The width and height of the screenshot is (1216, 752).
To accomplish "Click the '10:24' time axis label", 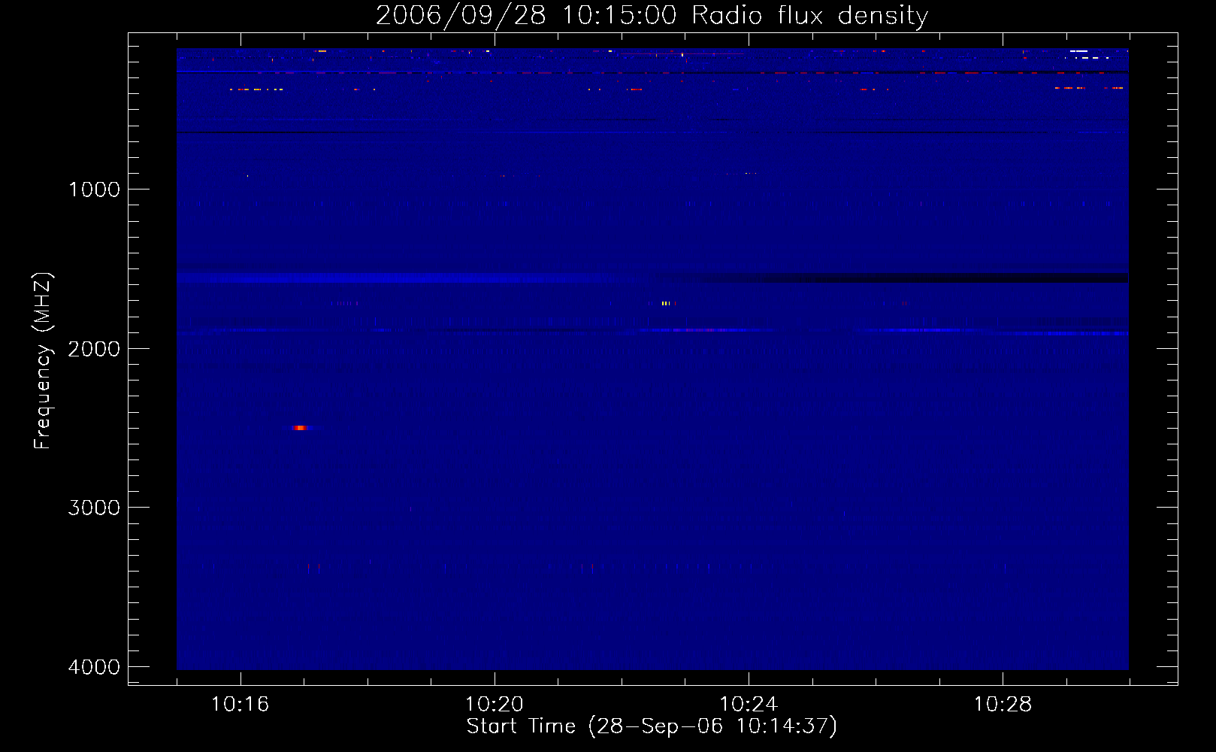I will coord(748,705).
